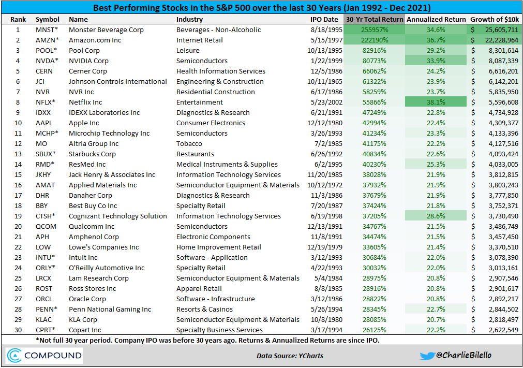This screenshot has width=523, height=368.
Task: Click the Intuit Inc name cell
Action: pos(83,257)
